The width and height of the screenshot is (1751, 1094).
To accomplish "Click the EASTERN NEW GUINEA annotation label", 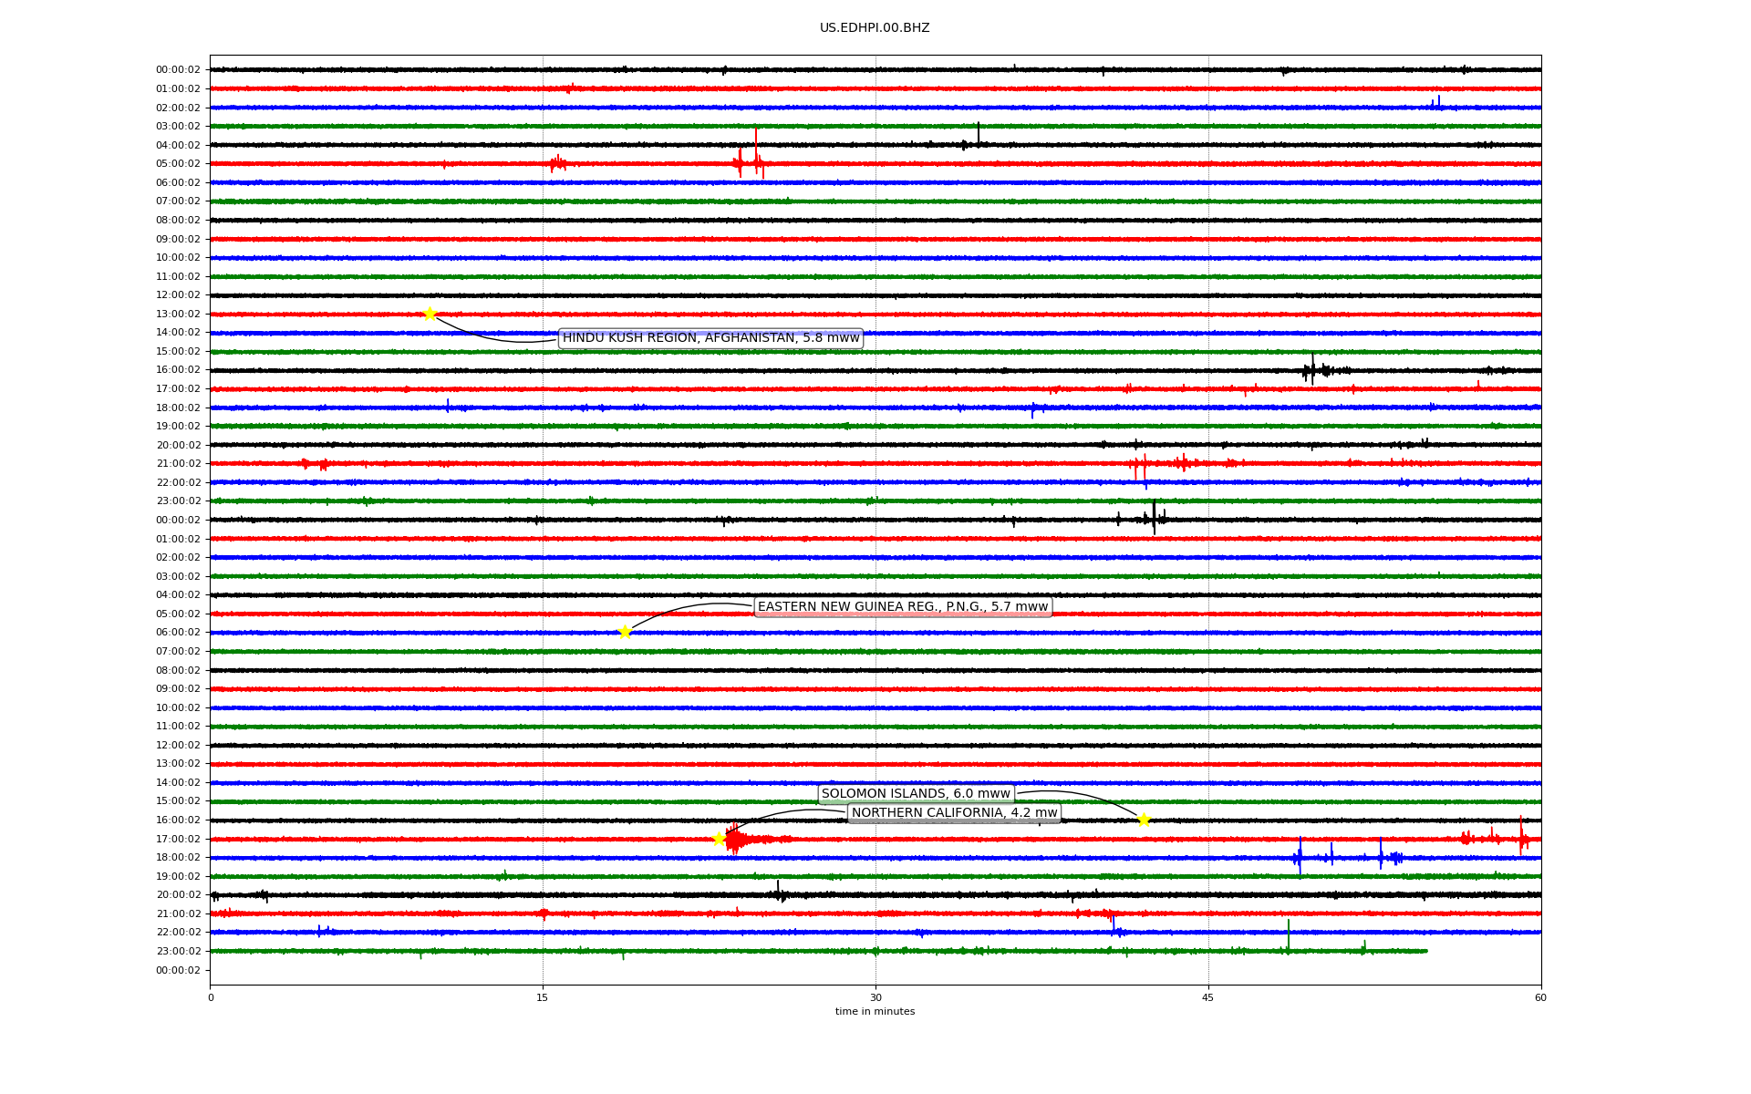I will click(903, 607).
